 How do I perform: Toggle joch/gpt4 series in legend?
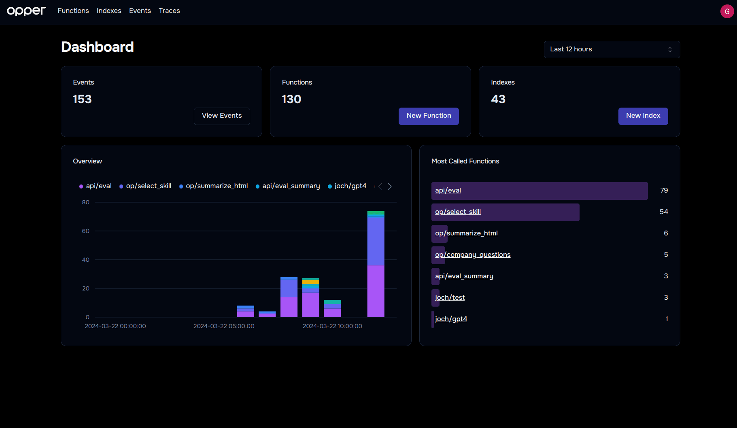click(x=347, y=186)
